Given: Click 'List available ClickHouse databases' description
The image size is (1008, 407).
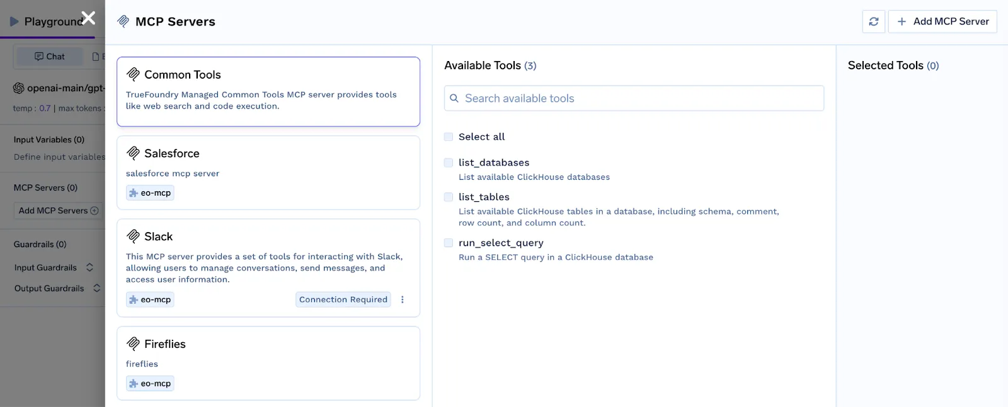Looking at the screenshot, I should click(x=534, y=177).
